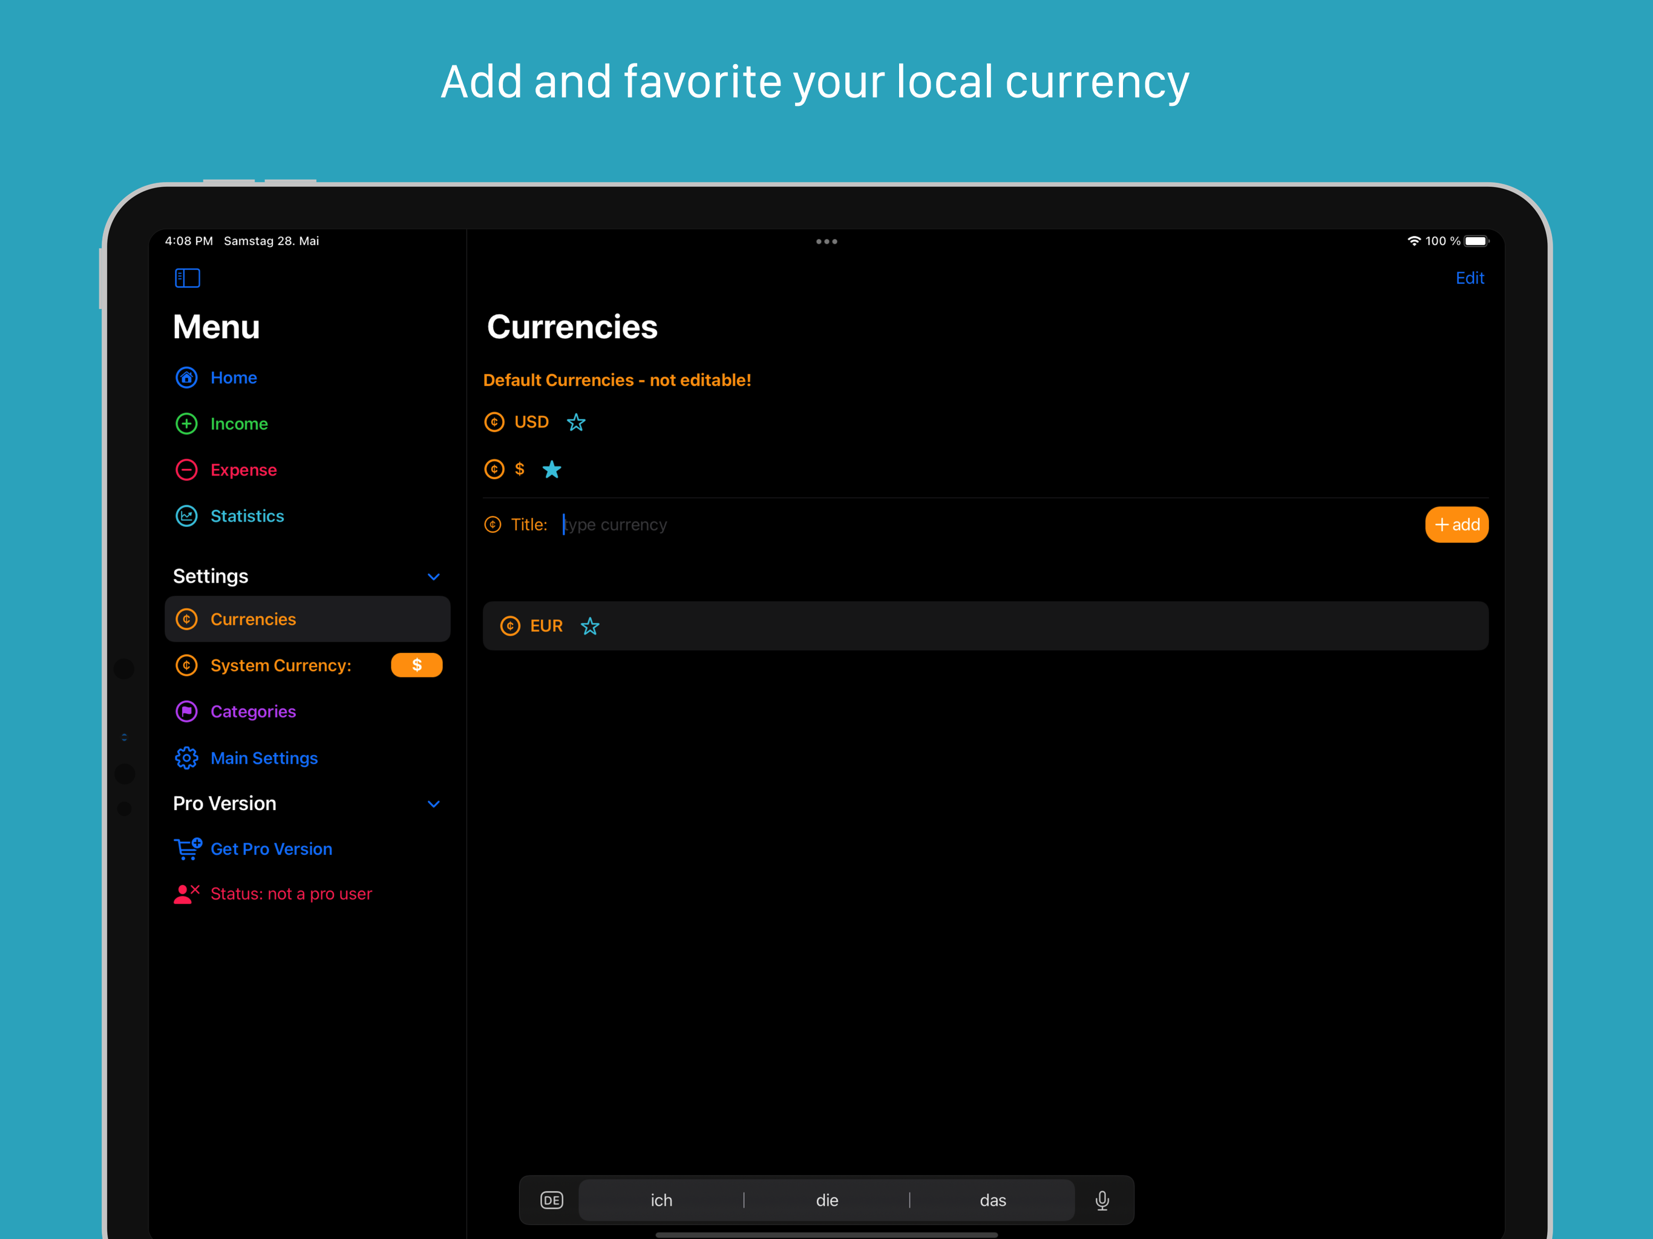The image size is (1653, 1239).
Task: Click the coin icon beside $ currency
Action: click(494, 469)
